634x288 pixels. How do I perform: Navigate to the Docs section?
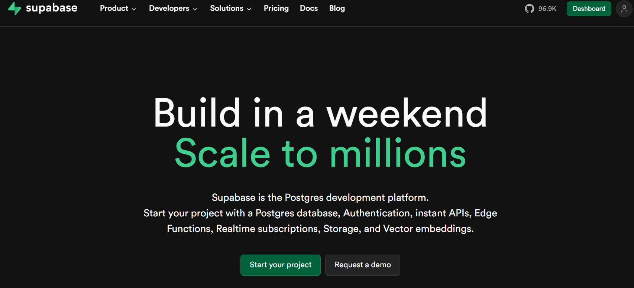pyautogui.click(x=308, y=8)
